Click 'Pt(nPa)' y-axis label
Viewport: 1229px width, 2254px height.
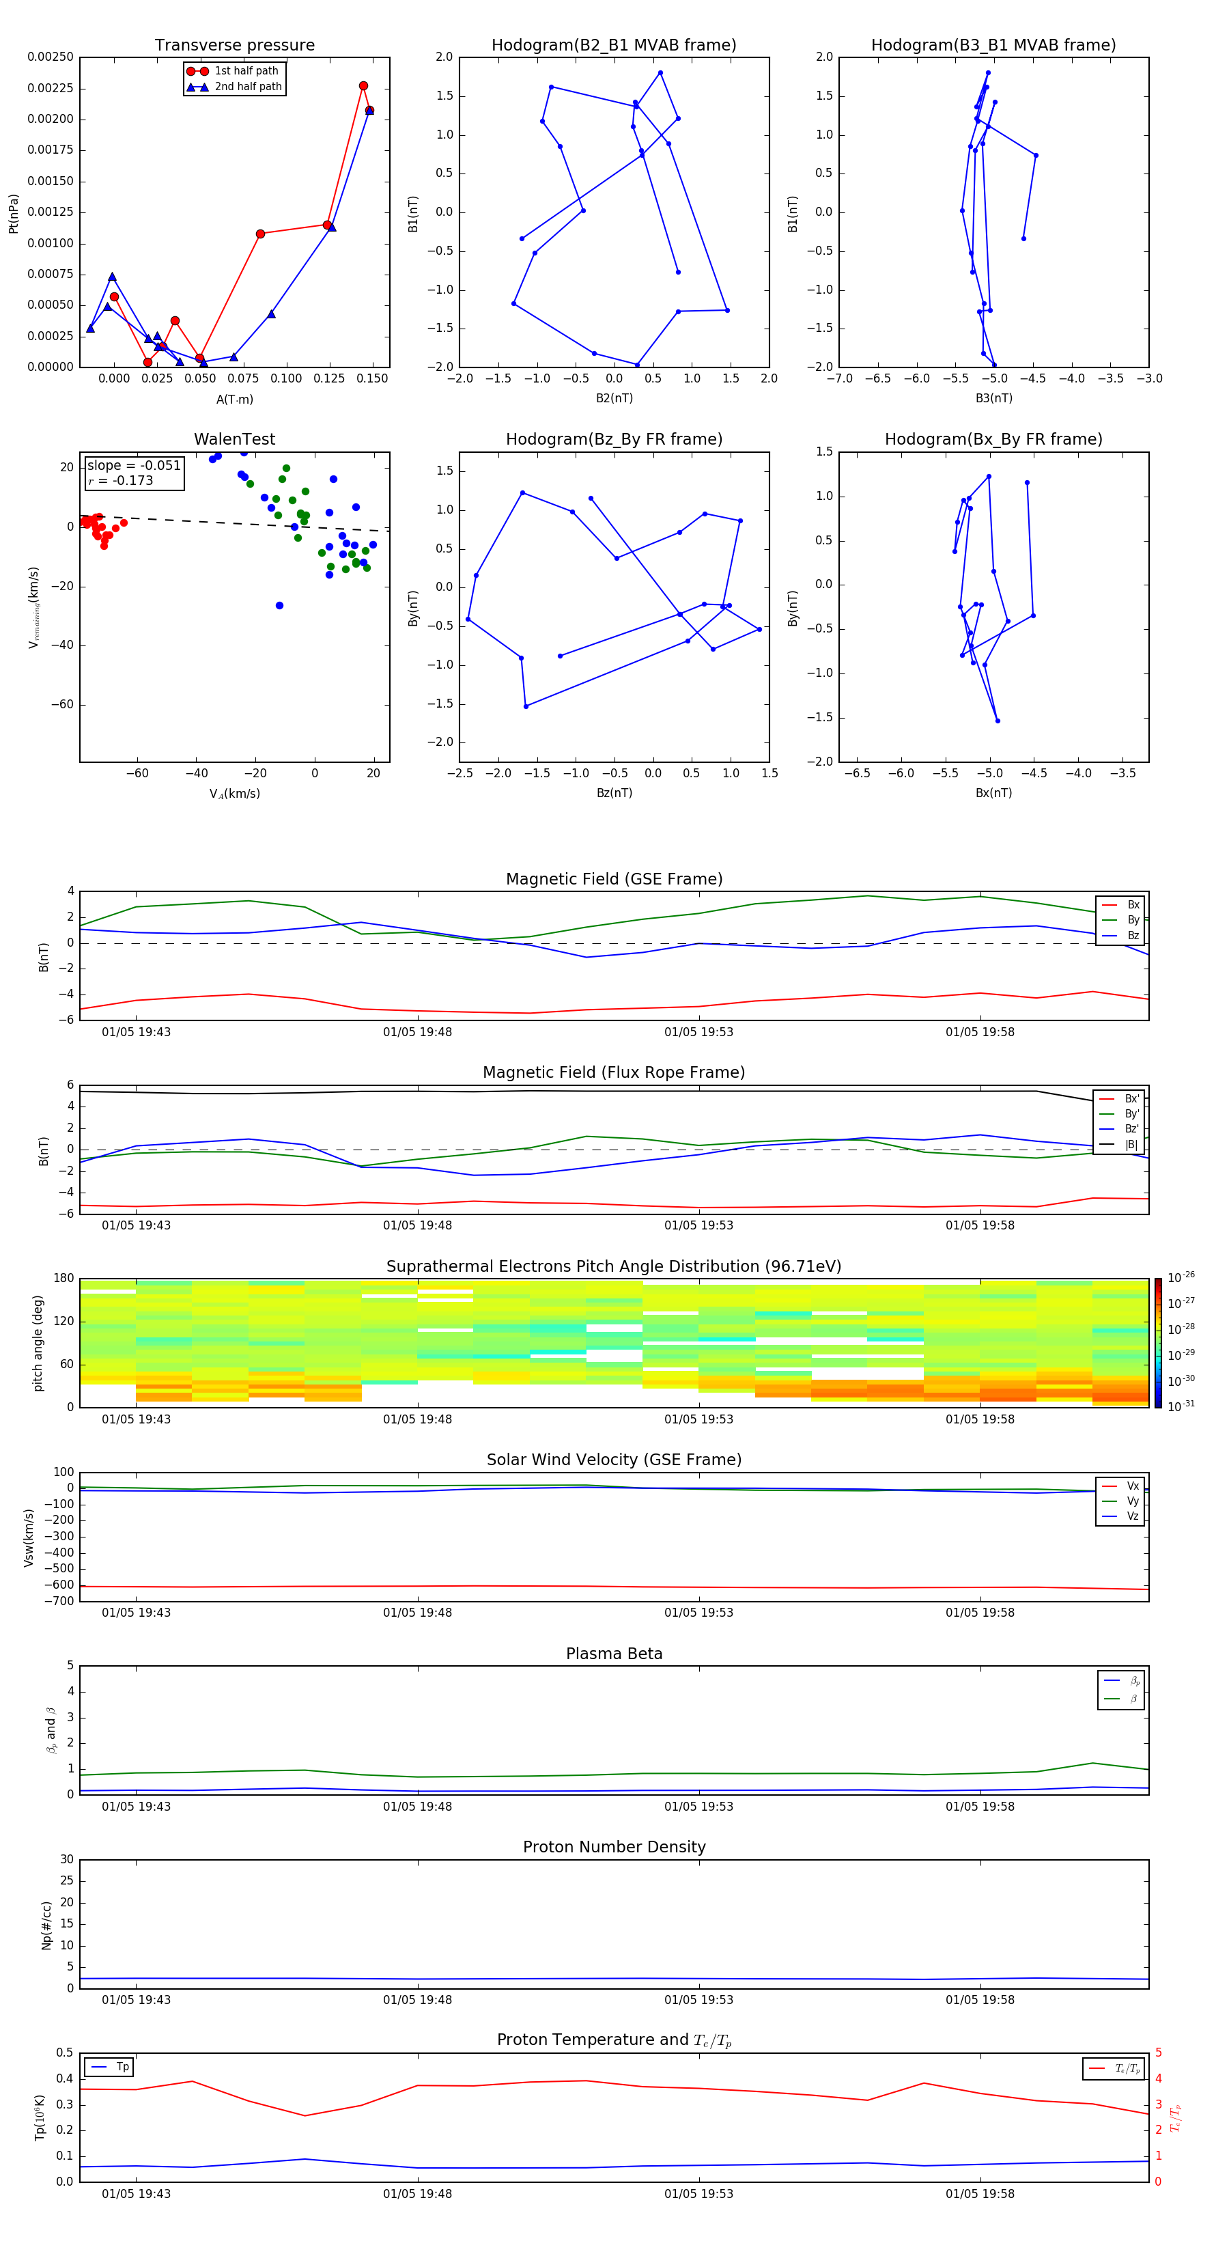(x=13, y=212)
